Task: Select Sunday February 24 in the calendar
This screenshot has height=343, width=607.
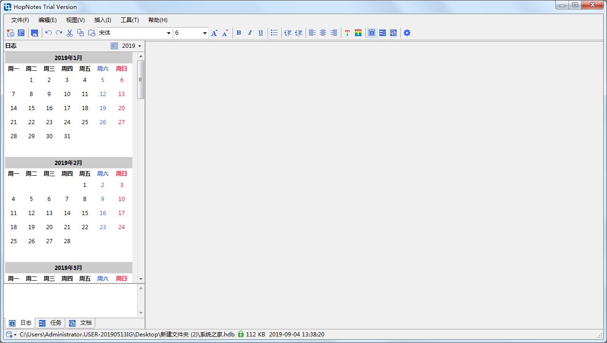Action: point(122,227)
